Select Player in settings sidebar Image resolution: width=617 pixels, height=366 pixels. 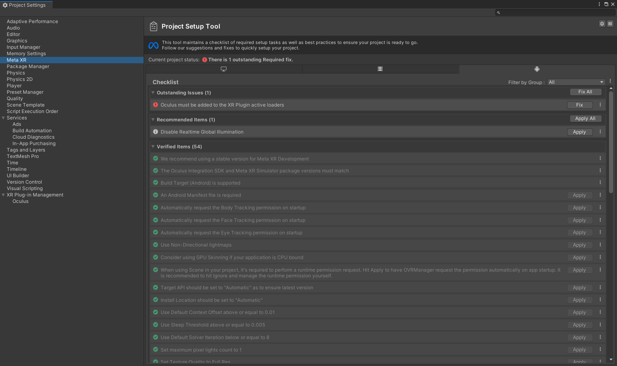click(14, 86)
